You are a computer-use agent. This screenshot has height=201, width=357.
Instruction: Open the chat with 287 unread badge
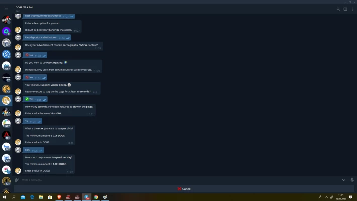point(6,43)
